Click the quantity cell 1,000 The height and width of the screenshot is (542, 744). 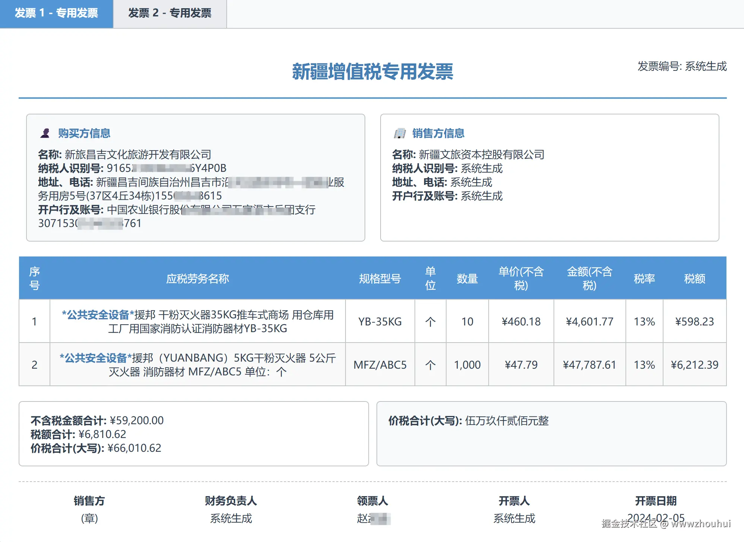(x=467, y=365)
